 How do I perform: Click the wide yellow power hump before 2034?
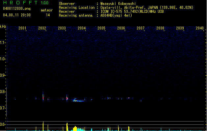coord(75,128)
